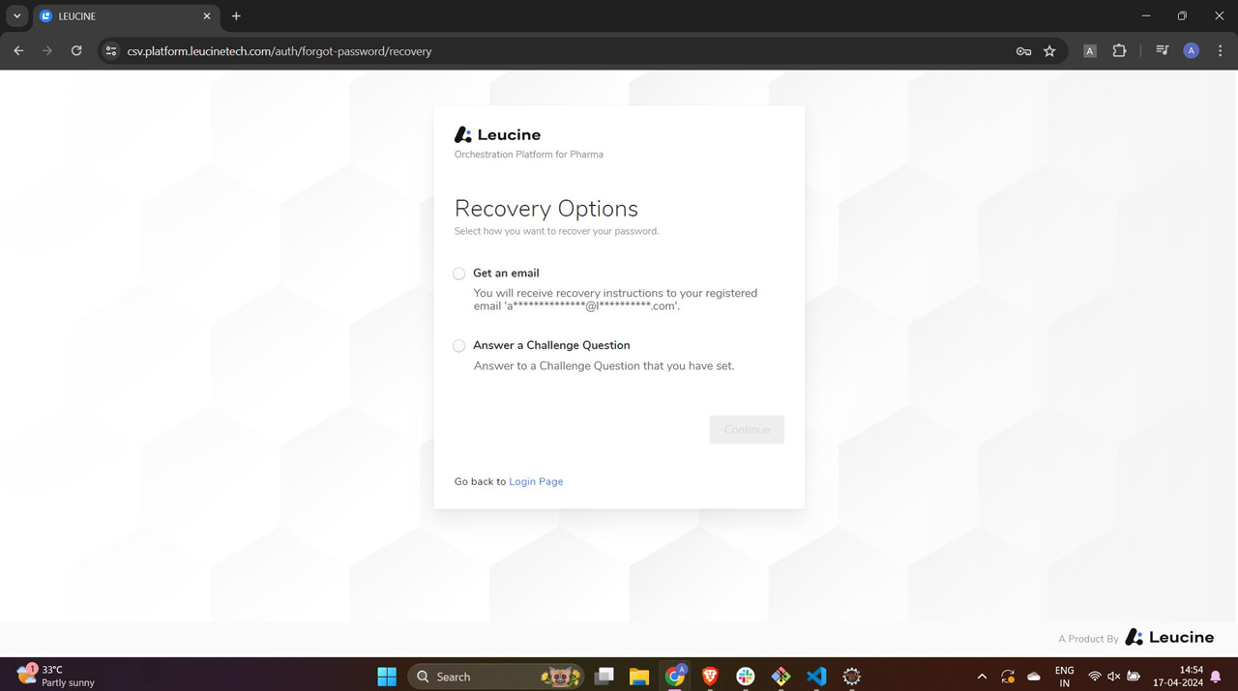This screenshot has height=691, width=1238.
Task: Open the Windows Start menu
Action: [387, 677]
